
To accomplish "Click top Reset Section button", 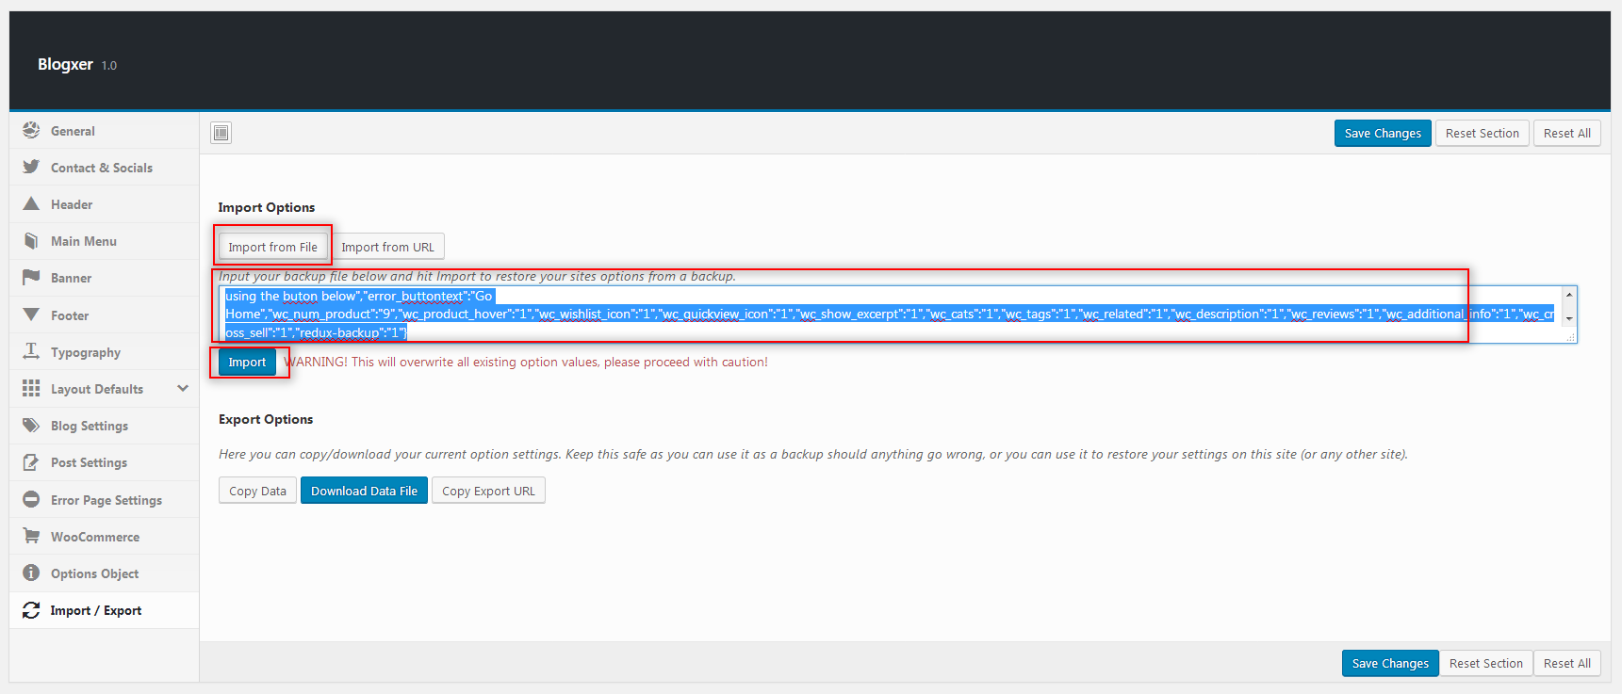I will coord(1482,133).
